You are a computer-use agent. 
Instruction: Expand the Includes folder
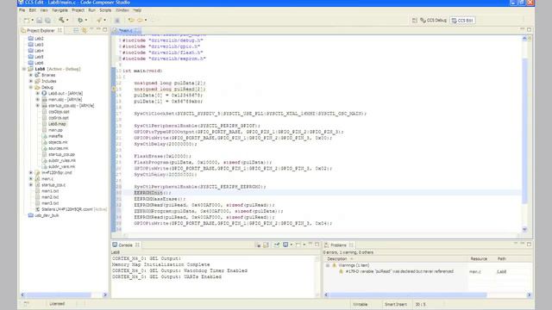[31, 81]
